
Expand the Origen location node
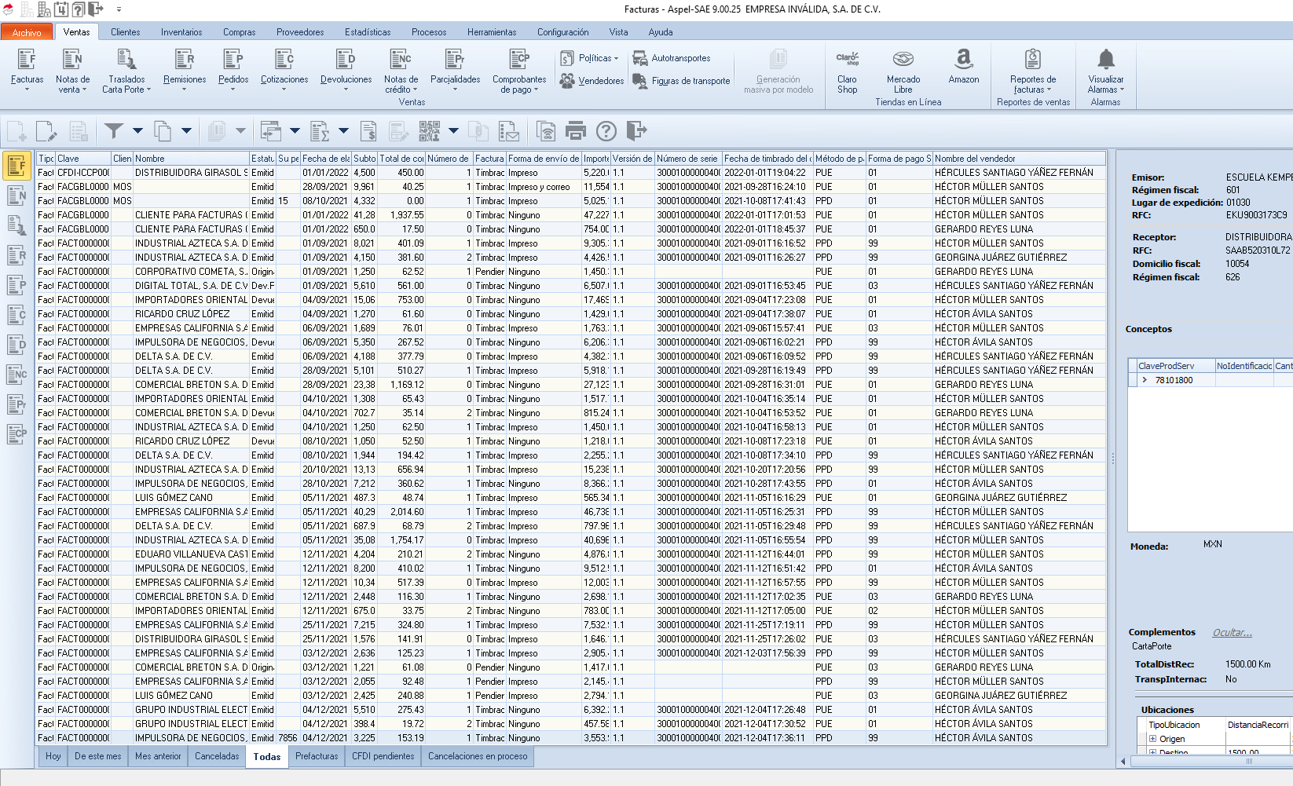click(1152, 739)
